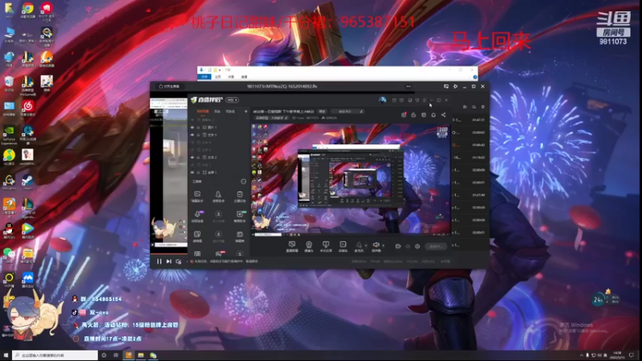Toggle visibility of the 文本 5 source
Screen dimensions: 642x361
pyautogui.click(x=193, y=135)
